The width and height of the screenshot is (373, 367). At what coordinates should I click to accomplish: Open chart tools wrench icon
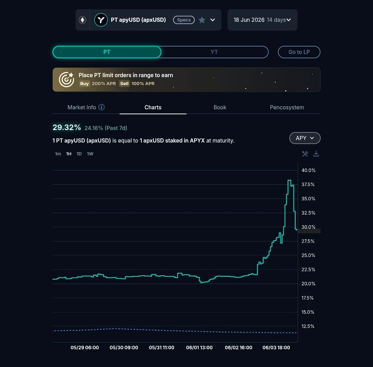305,154
